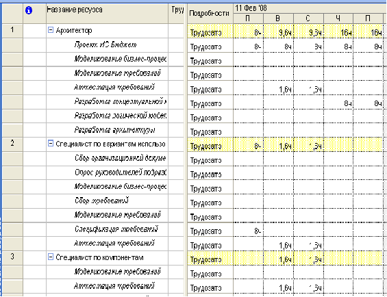This screenshot has height=297, width=387.
Task: Select row number 2 header
Action: coord(12,144)
